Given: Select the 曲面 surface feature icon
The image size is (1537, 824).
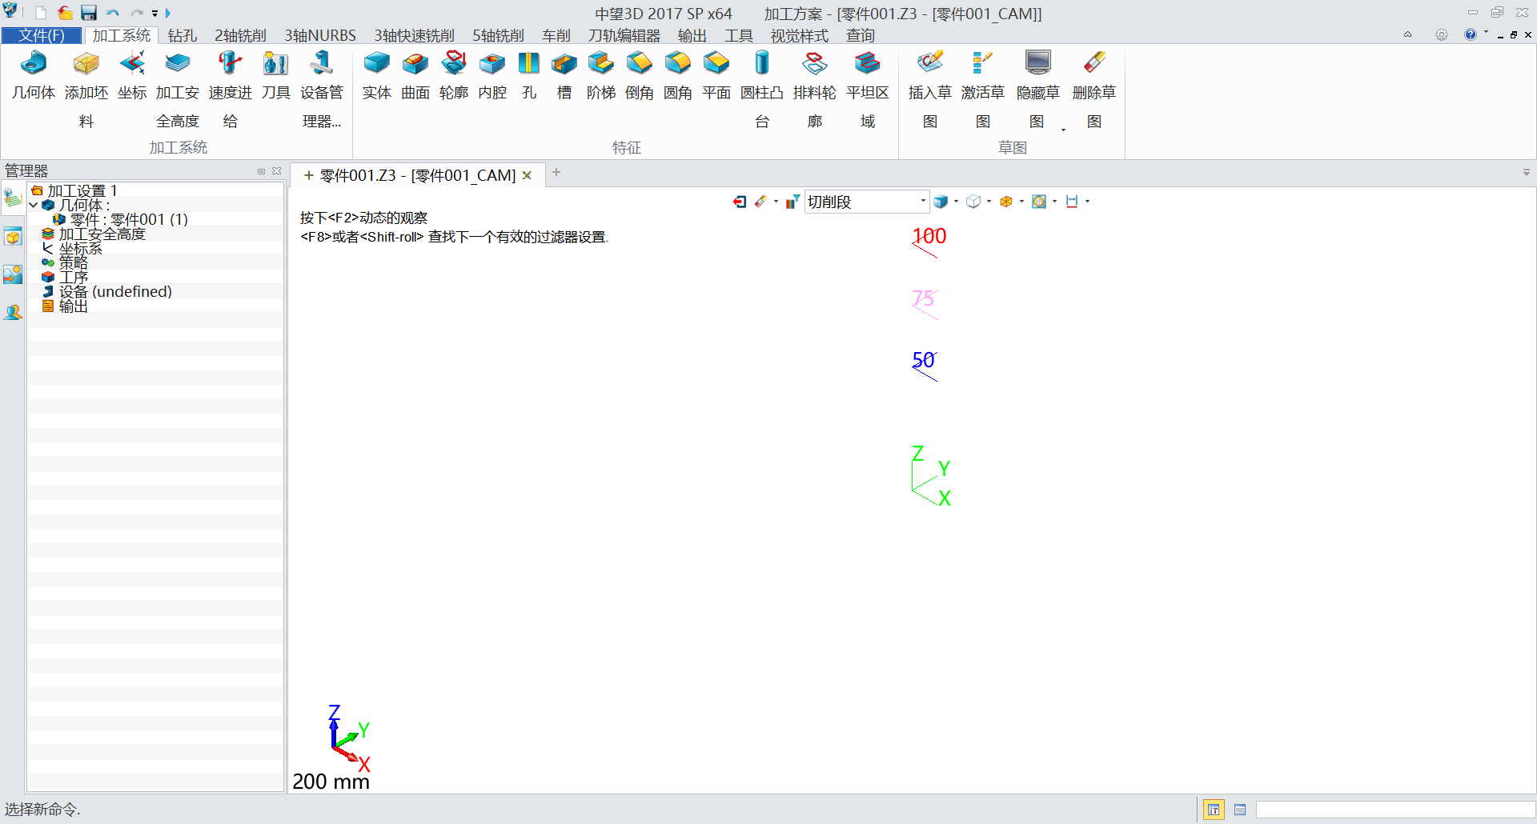Looking at the screenshot, I should click(x=415, y=64).
